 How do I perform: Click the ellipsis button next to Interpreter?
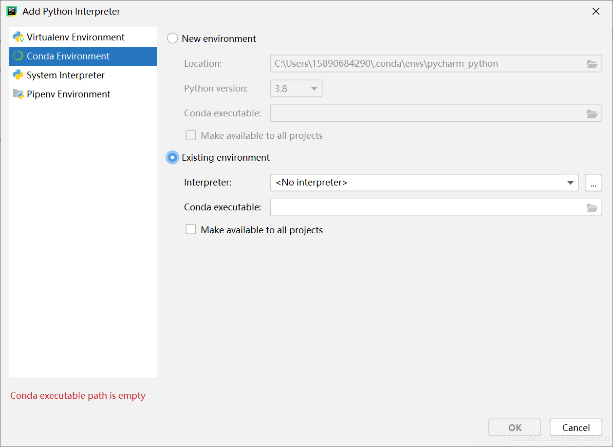[593, 183]
